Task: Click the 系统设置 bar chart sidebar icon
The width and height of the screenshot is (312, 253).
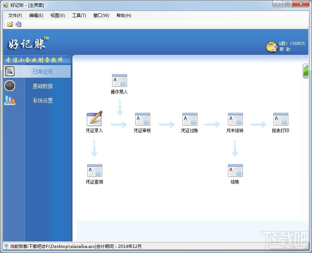Action: [x=10, y=100]
